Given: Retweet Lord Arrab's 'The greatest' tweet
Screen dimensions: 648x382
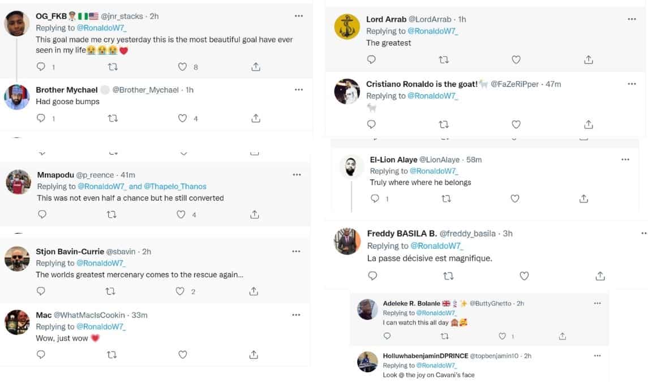Looking at the screenshot, I should tap(444, 59).
